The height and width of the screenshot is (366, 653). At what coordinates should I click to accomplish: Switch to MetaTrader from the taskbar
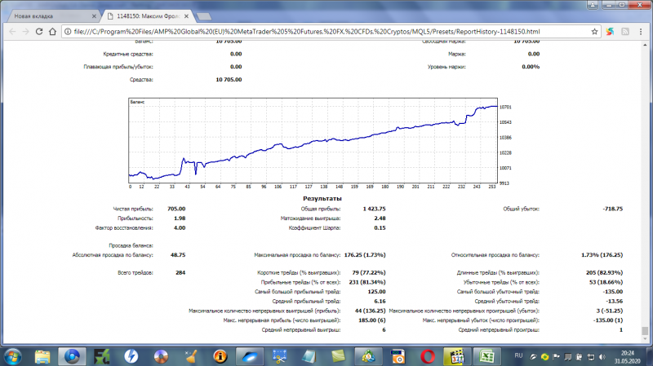(368, 357)
